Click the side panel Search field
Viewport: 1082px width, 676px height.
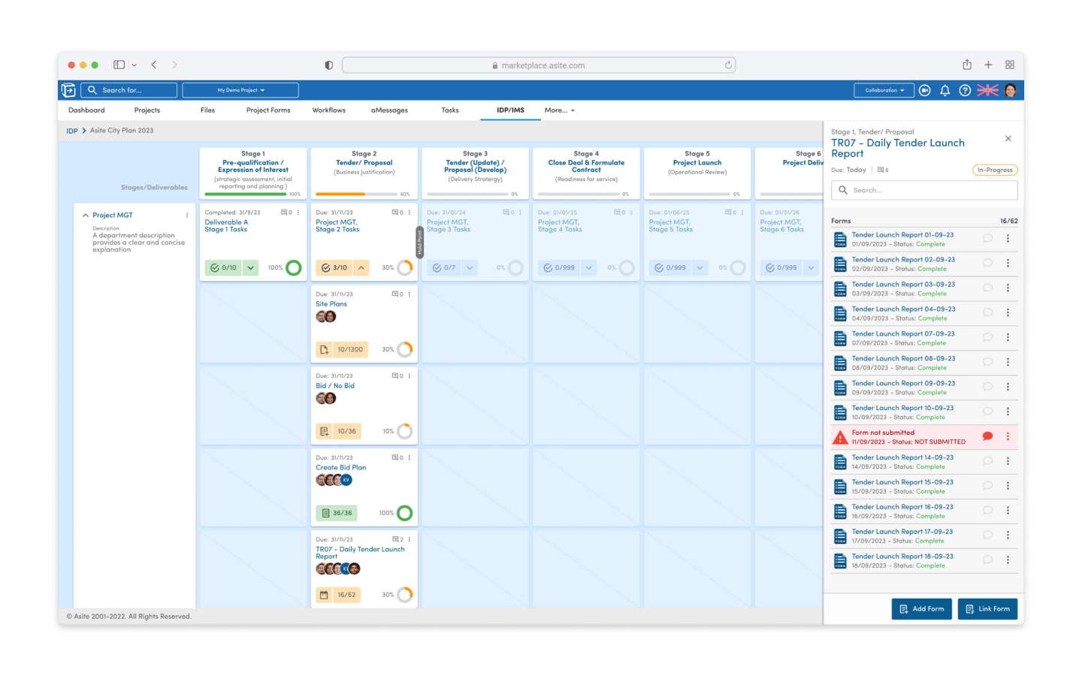tap(924, 190)
